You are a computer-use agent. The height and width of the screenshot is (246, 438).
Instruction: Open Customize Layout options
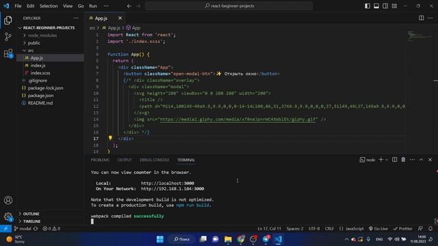[x=394, y=6]
